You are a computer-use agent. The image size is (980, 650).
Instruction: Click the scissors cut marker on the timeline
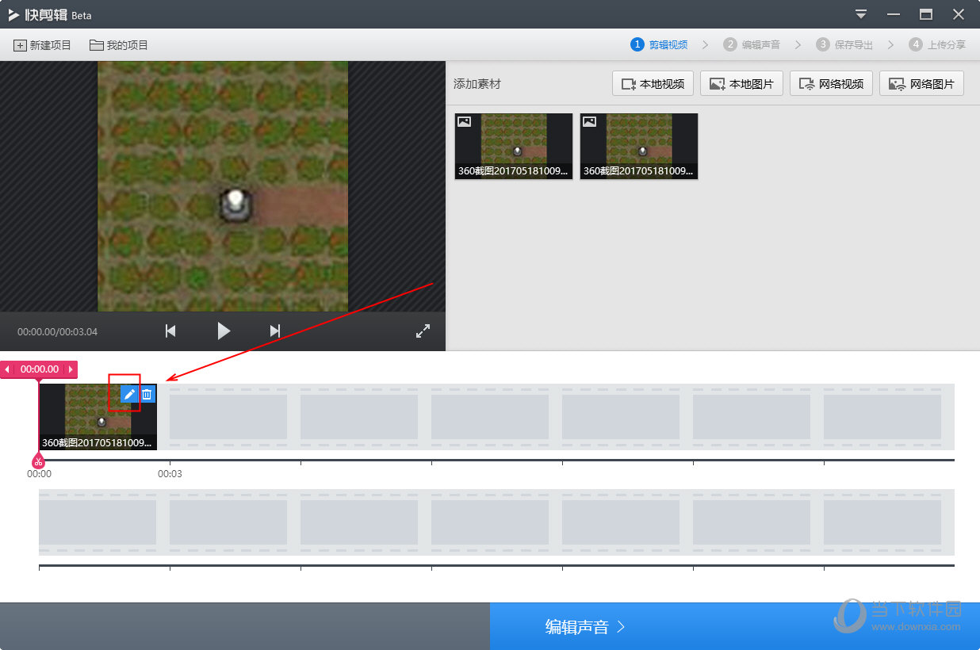pyautogui.click(x=37, y=461)
